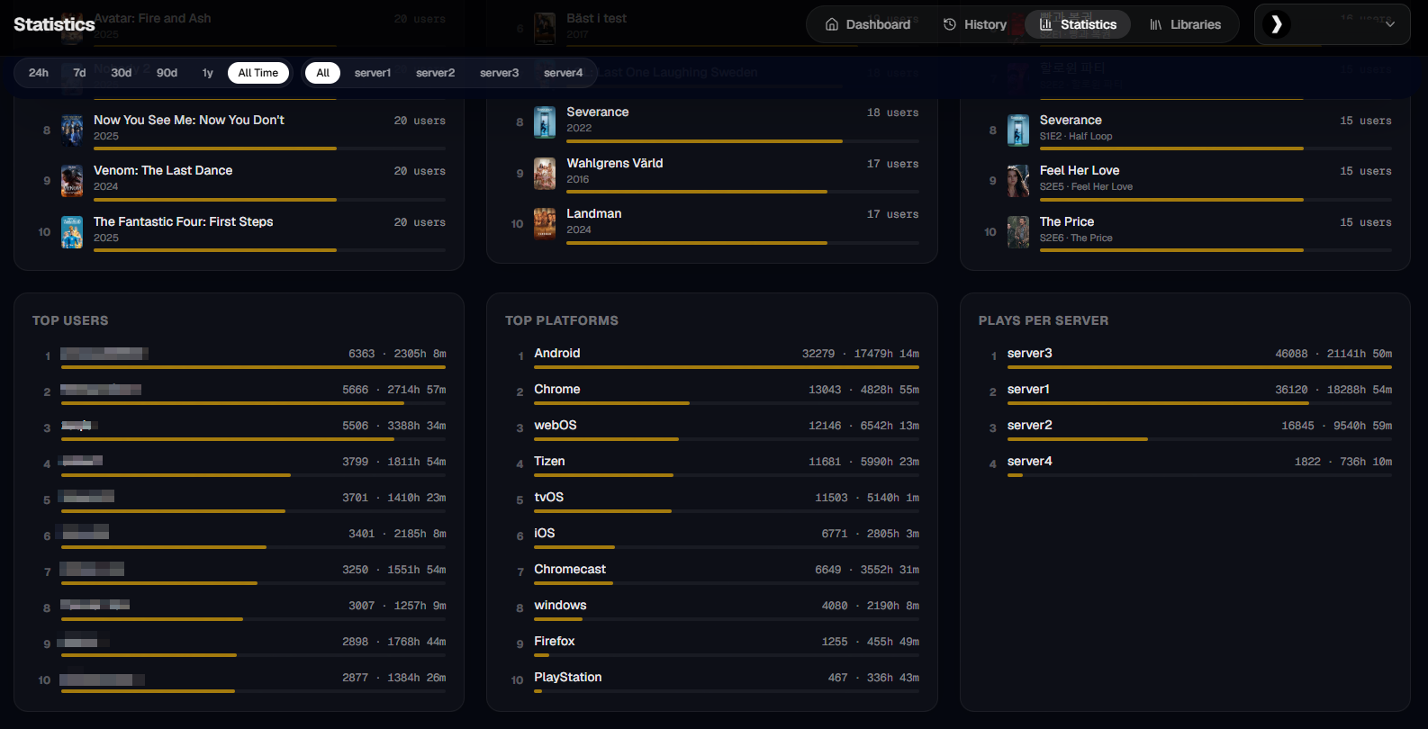This screenshot has width=1428, height=729.
Task: Select the Statistics bar chart tab
Action: 1078,24
